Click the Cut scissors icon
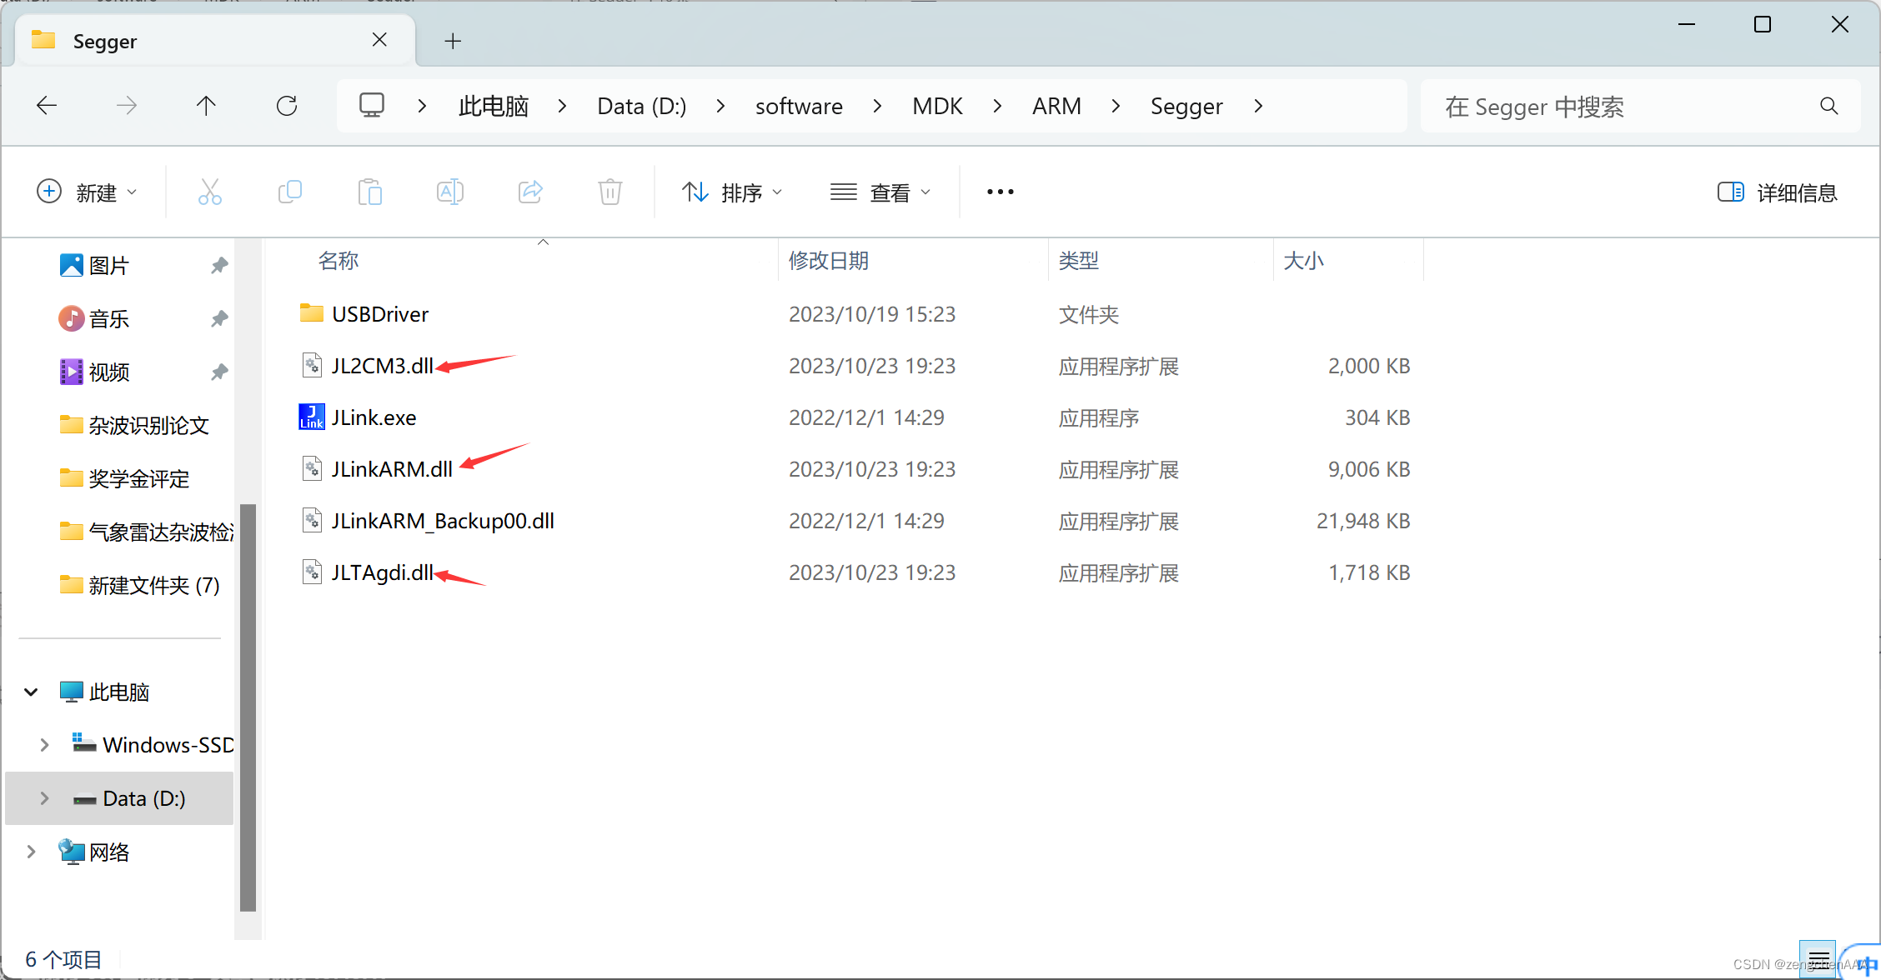The height and width of the screenshot is (980, 1881). pos(210,192)
